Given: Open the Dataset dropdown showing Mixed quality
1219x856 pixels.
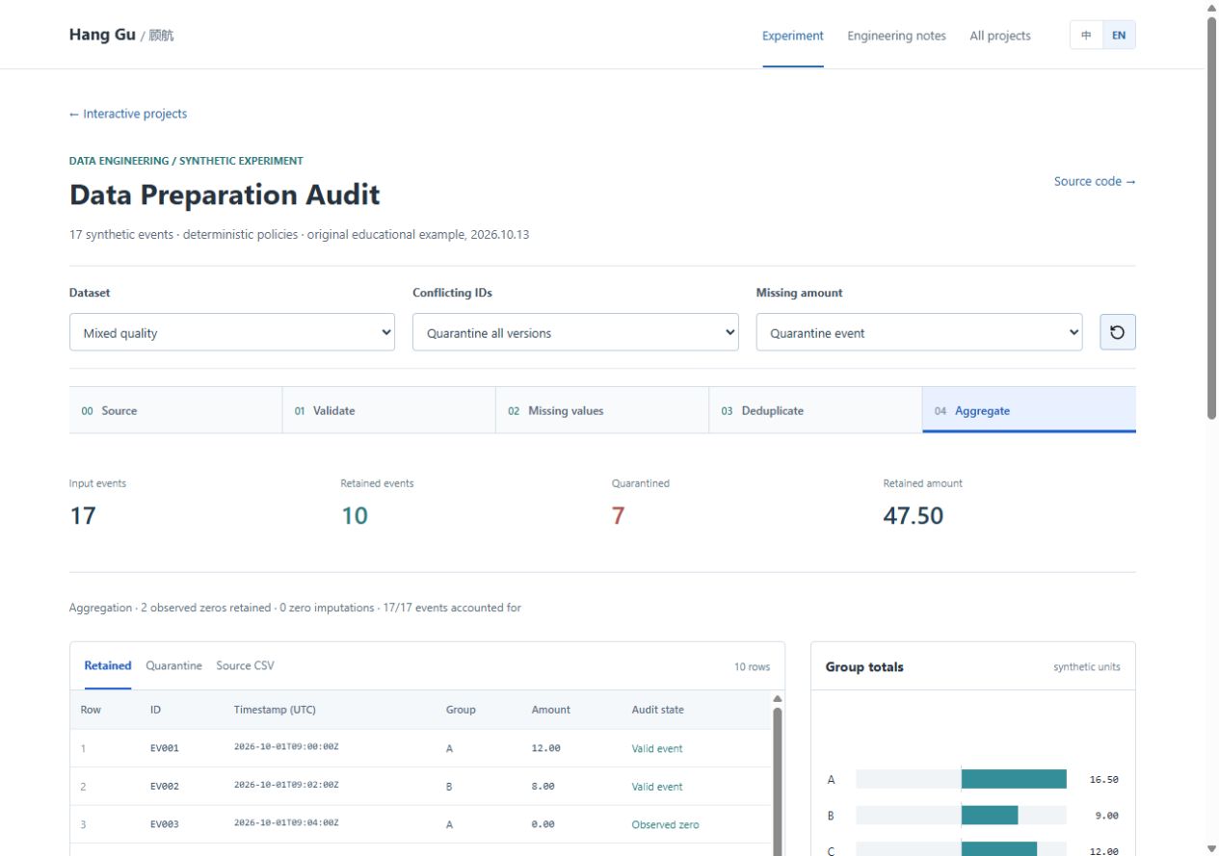Looking at the screenshot, I should (x=232, y=332).
